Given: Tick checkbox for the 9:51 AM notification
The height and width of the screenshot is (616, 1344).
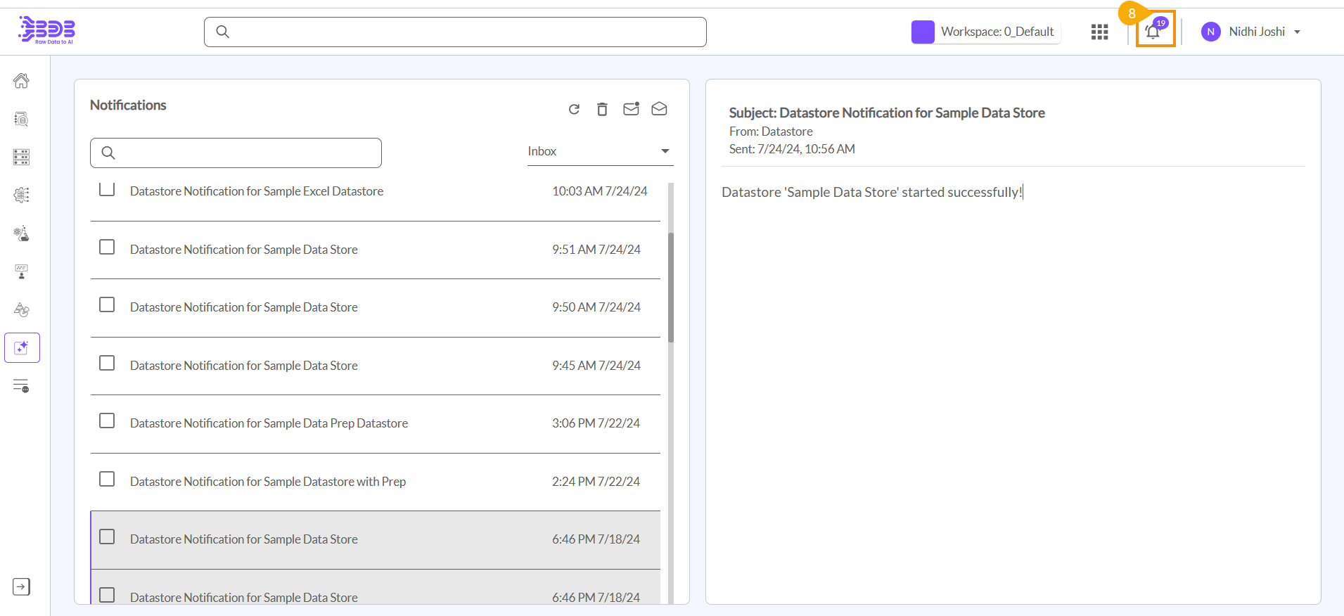Looking at the screenshot, I should [107, 247].
